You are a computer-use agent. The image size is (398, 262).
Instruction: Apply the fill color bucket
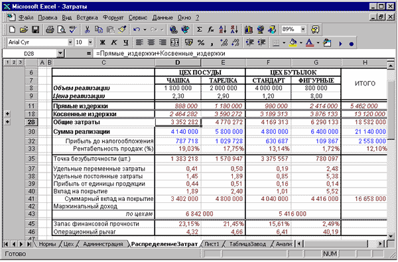(x=293, y=42)
